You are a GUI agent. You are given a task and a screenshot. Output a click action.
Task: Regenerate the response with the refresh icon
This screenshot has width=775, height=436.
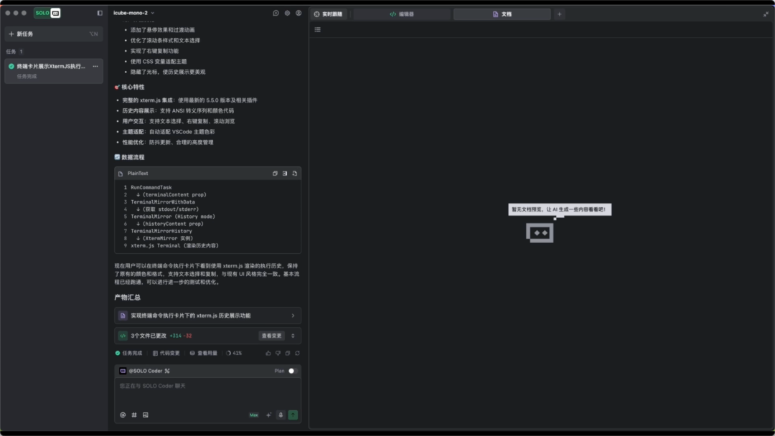pyautogui.click(x=297, y=353)
